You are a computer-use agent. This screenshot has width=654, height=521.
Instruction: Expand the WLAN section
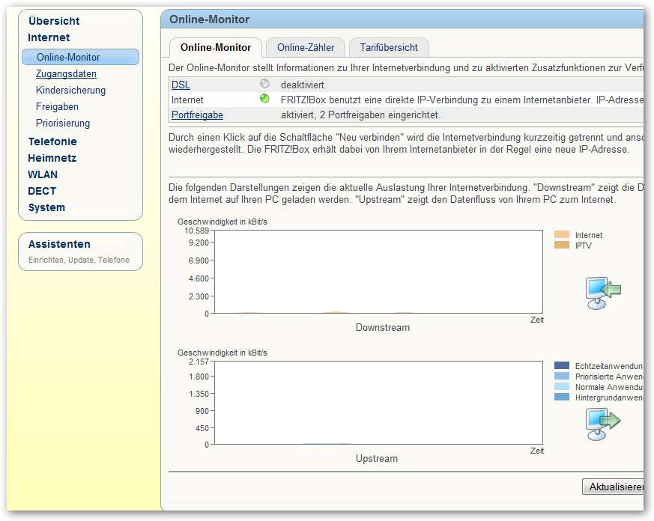(x=43, y=174)
